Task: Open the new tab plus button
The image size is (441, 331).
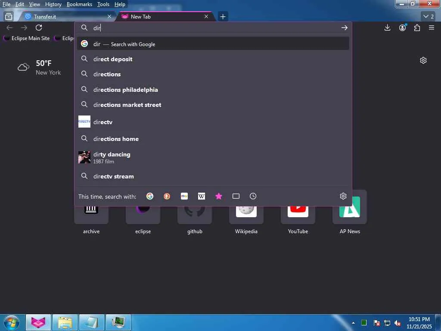Action: click(223, 17)
